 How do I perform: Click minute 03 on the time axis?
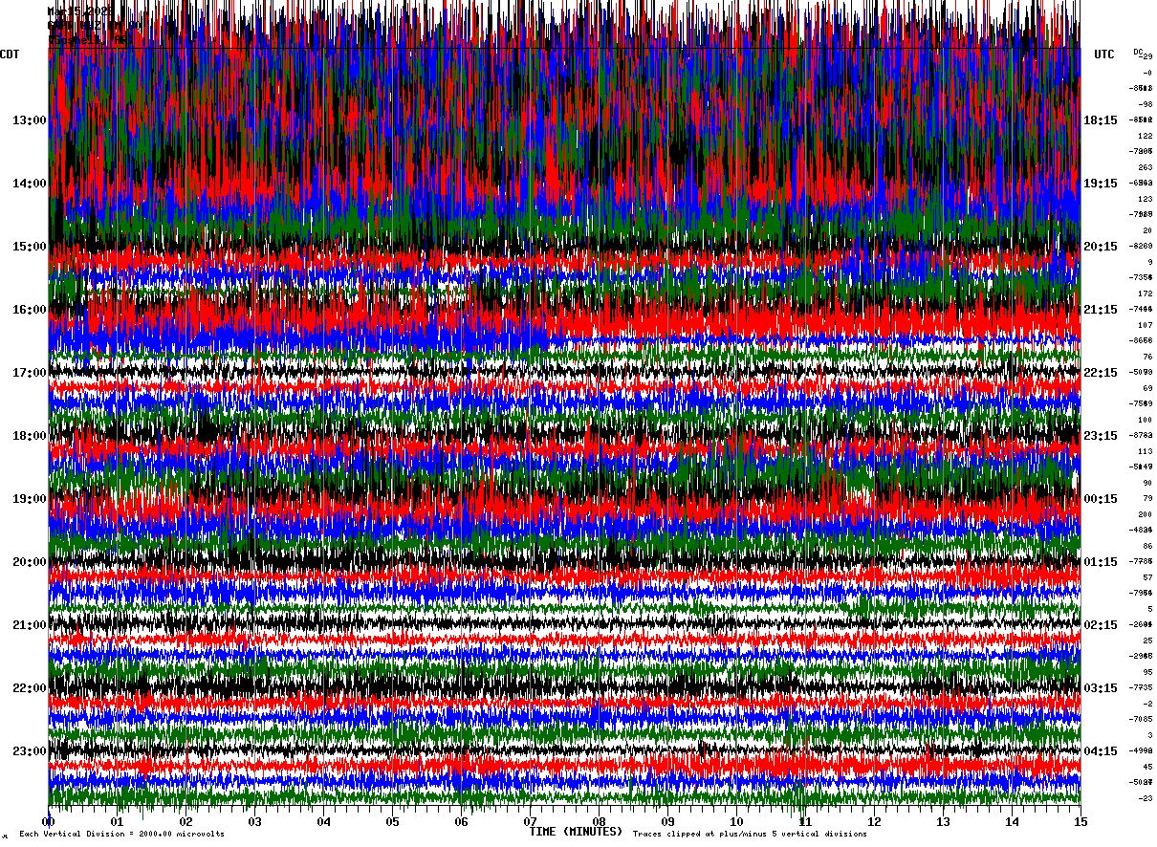point(255,821)
